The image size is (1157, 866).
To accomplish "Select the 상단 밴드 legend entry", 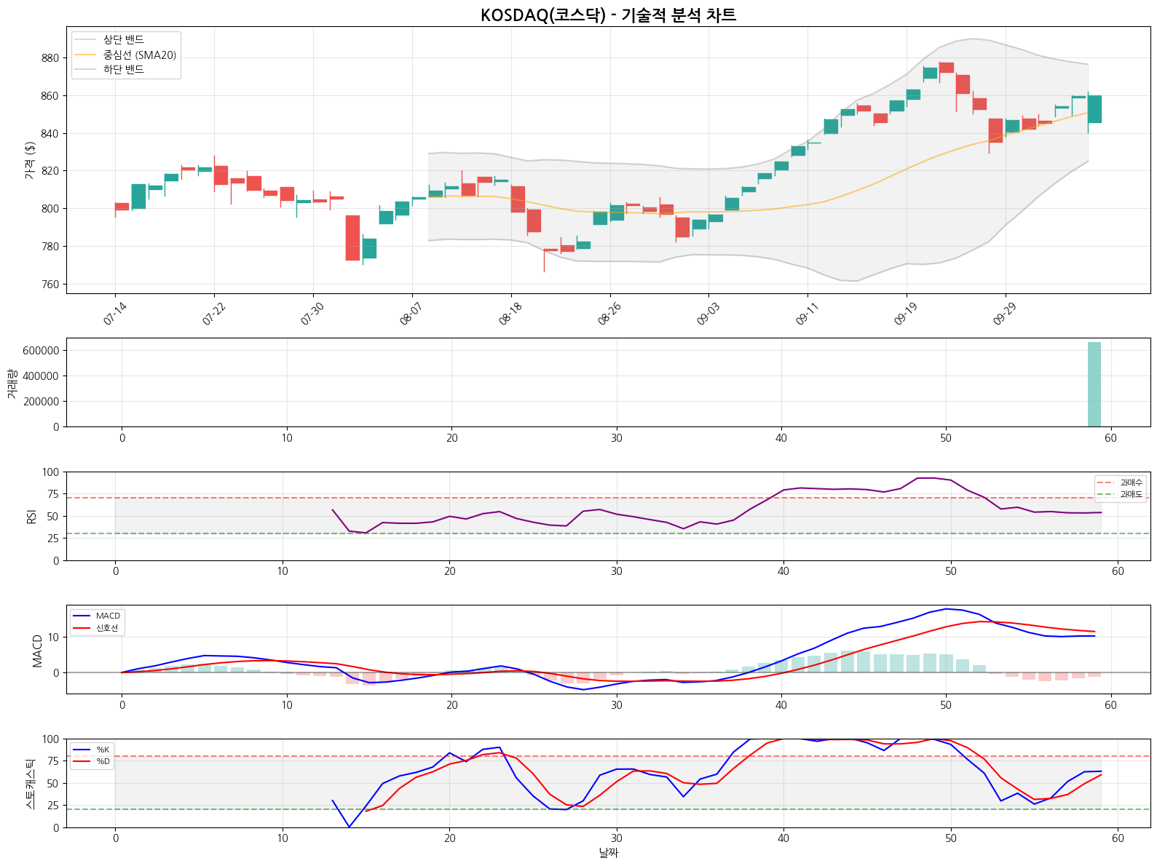I will point(123,40).
